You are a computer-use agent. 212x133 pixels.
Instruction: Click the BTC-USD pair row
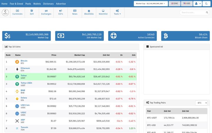tap(177, 125)
